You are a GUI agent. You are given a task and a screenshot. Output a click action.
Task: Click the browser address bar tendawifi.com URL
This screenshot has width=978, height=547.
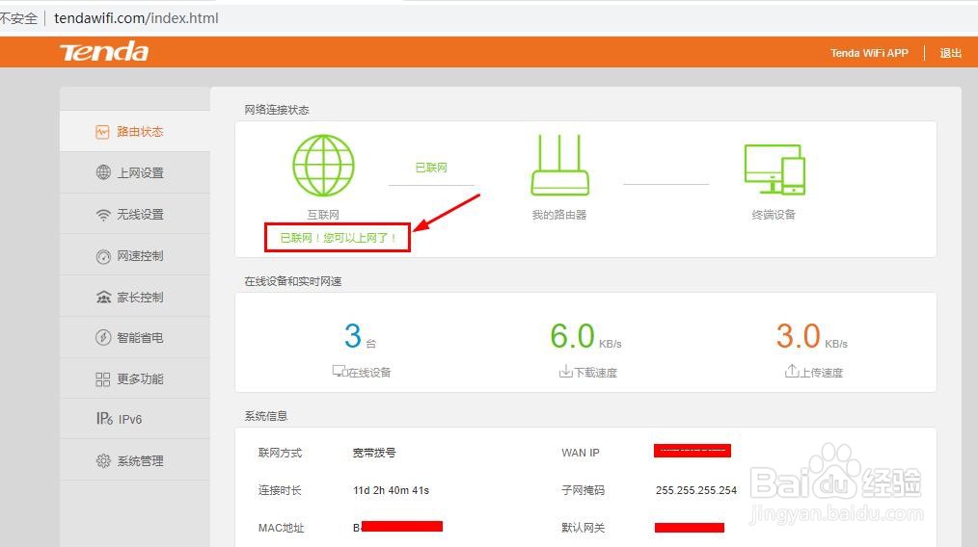(x=136, y=18)
